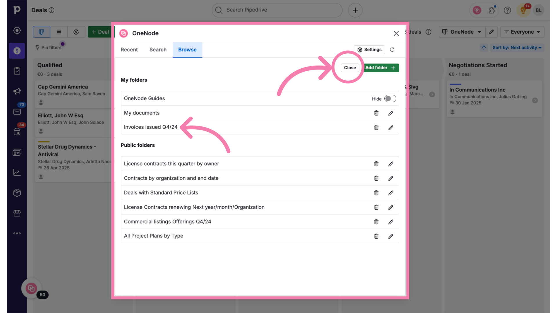Open the In Communications Inc deal card
This screenshot has height=313, width=557.
coord(494,99)
